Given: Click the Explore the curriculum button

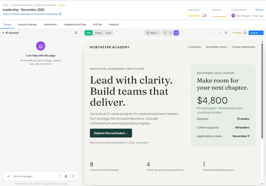Looking at the screenshot, I should click(111, 133).
